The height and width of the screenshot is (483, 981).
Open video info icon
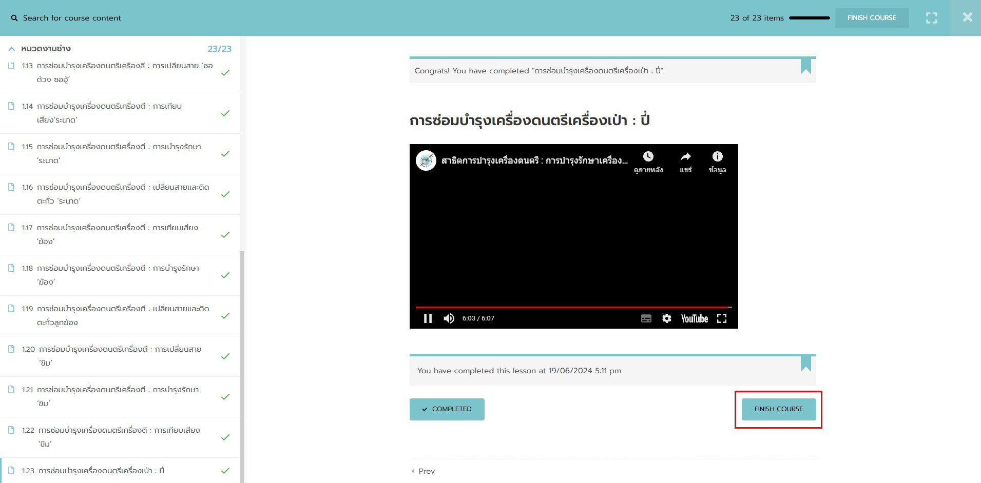click(x=717, y=157)
